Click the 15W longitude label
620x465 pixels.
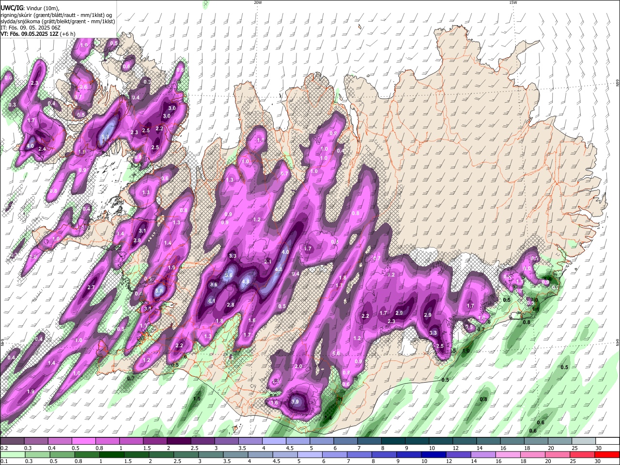pos(513,2)
